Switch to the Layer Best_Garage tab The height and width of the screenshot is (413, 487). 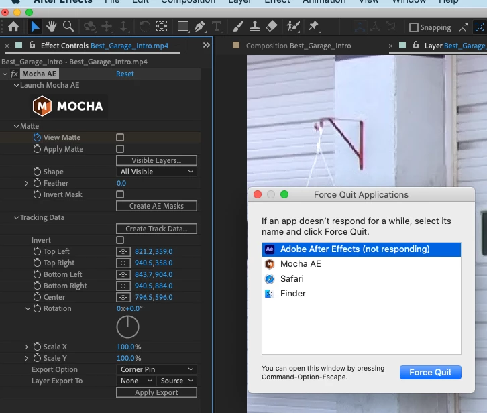point(454,46)
